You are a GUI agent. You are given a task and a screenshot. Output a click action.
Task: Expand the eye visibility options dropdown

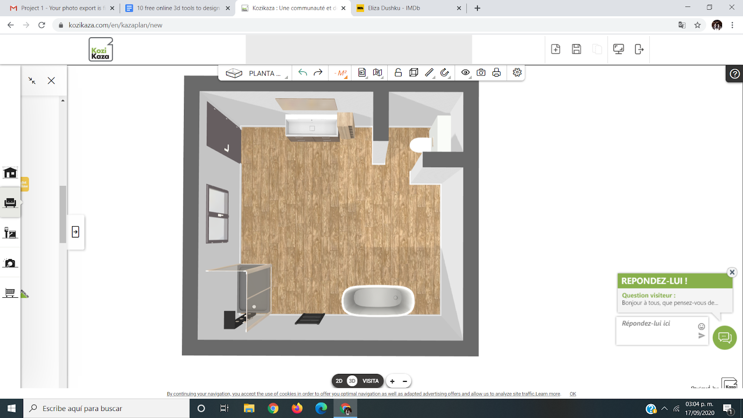[466, 73]
